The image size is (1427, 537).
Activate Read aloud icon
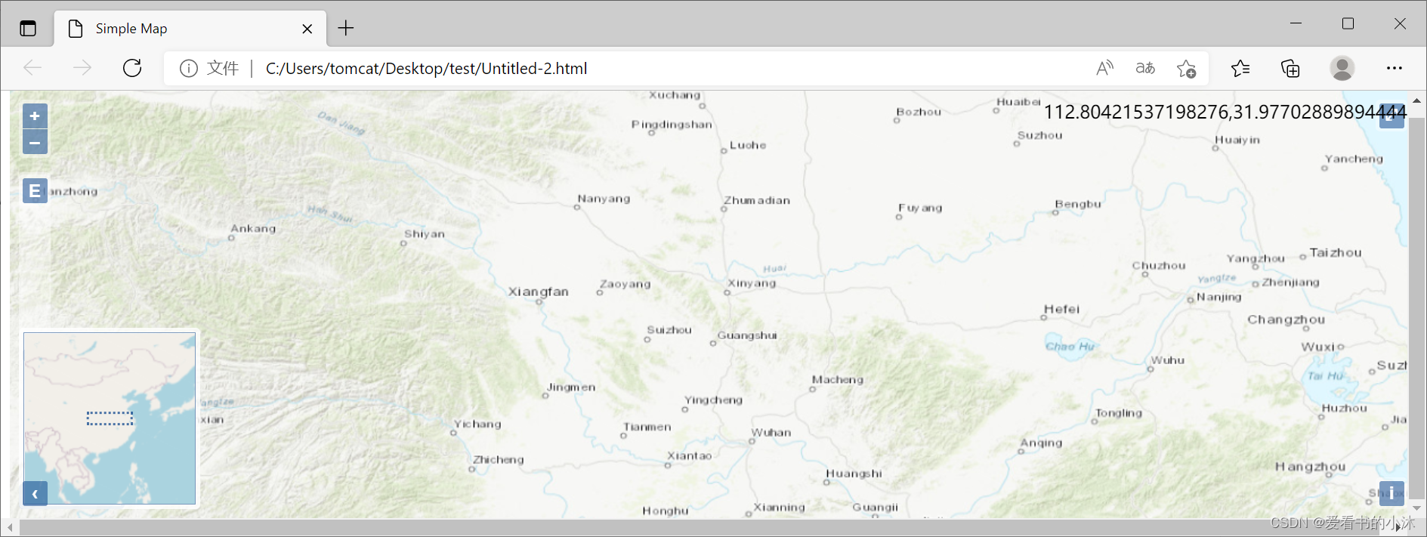[x=1104, y=69]
